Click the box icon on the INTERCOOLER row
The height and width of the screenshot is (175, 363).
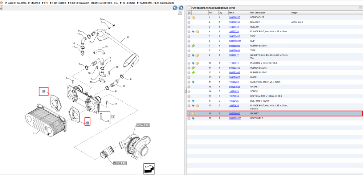pyautogui.click(x=193, y=17)
